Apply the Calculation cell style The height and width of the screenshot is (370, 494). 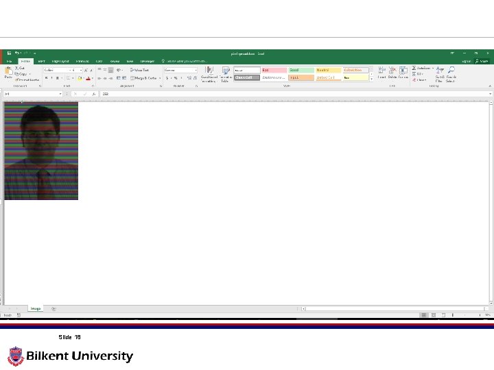(355, 70)
